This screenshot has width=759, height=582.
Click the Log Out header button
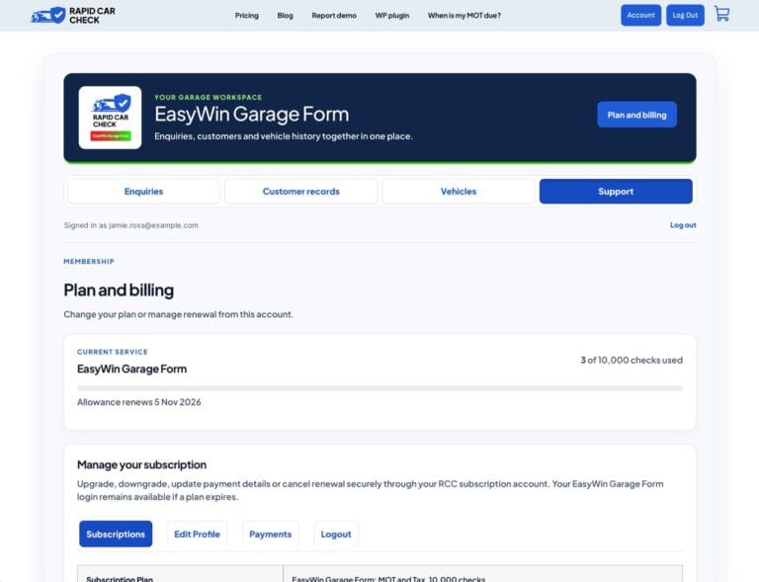tap(685, 15)
